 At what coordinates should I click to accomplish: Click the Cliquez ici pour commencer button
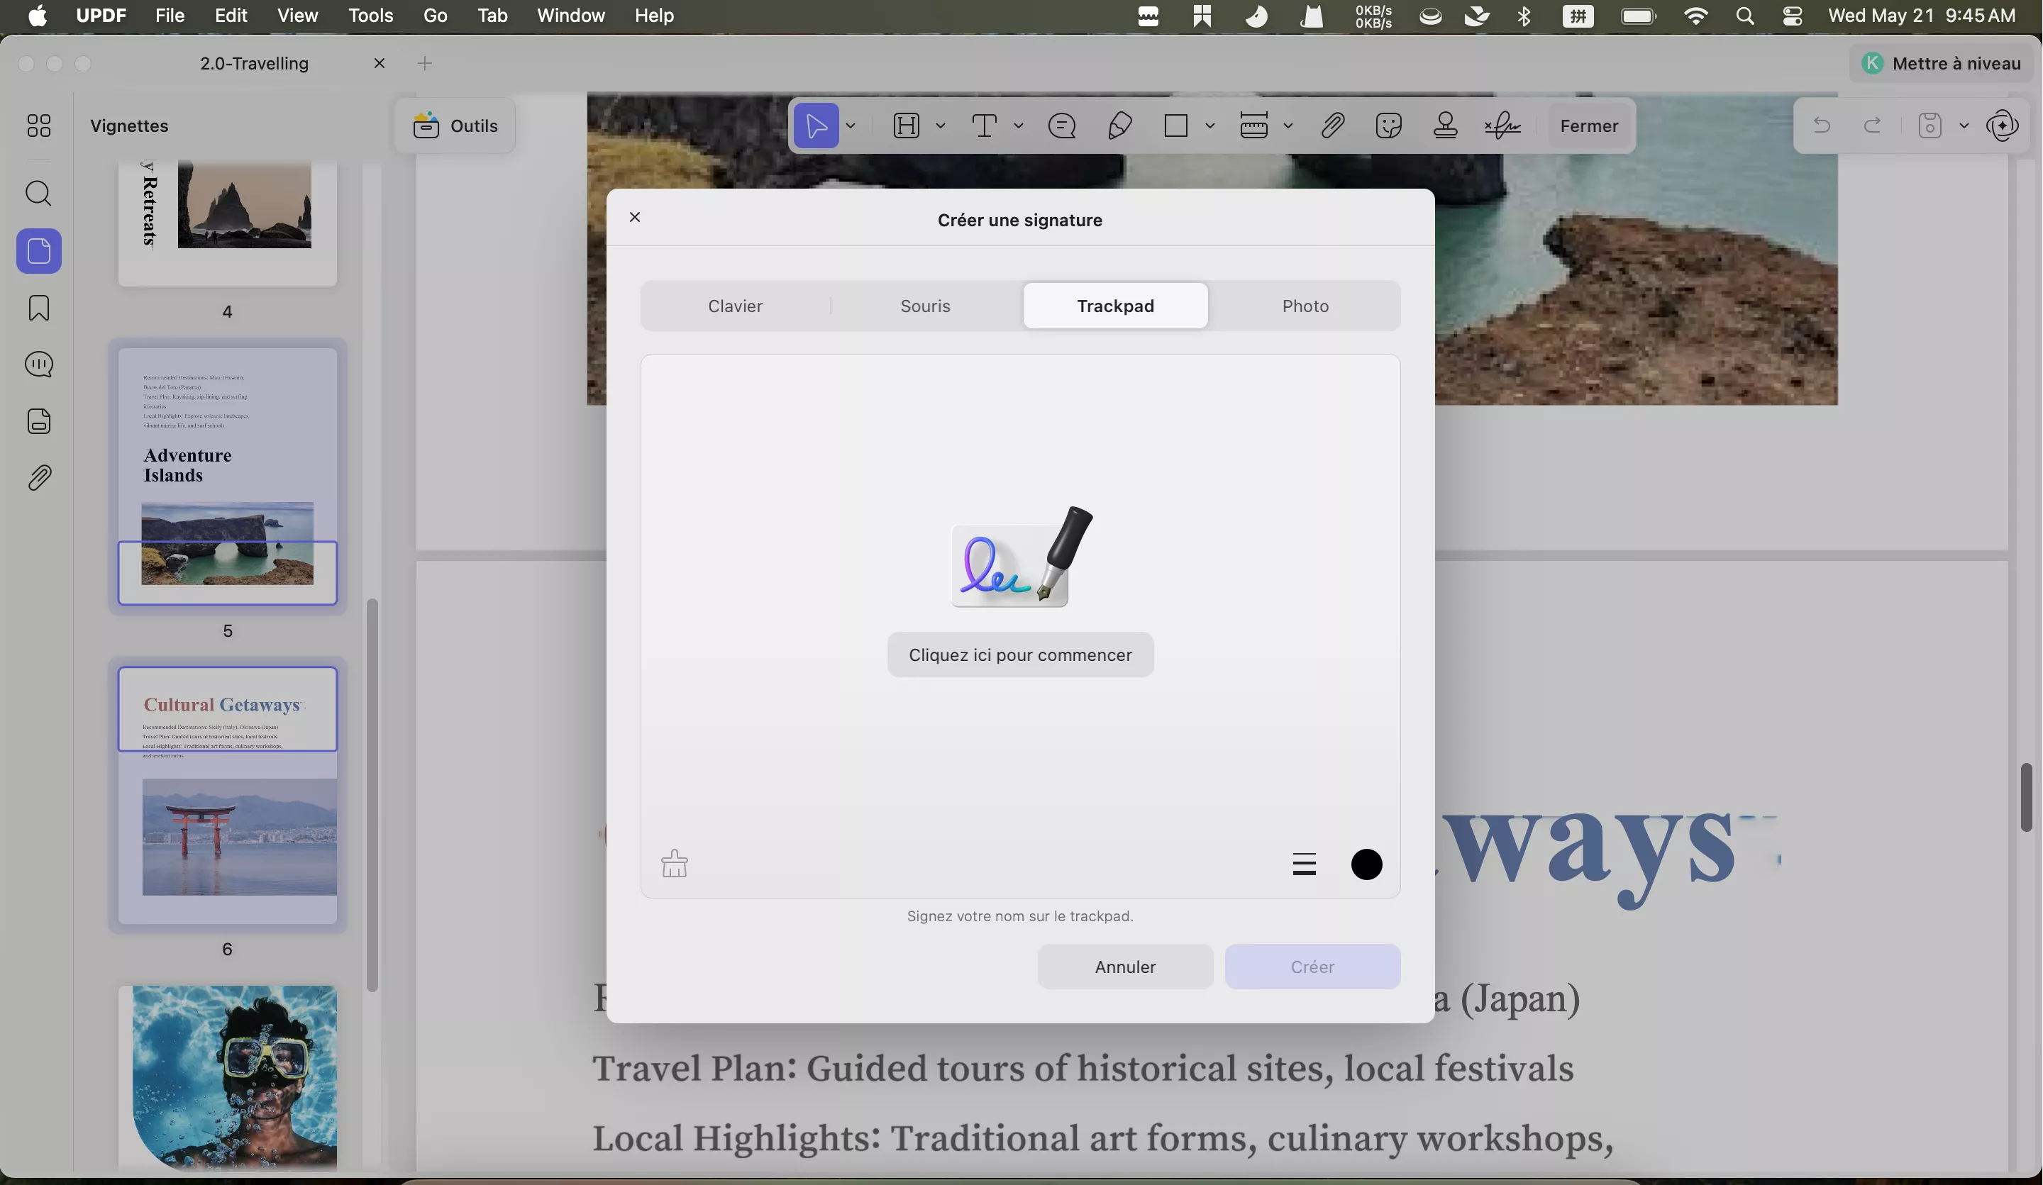pyautogui.click(x=1020, y=655)
